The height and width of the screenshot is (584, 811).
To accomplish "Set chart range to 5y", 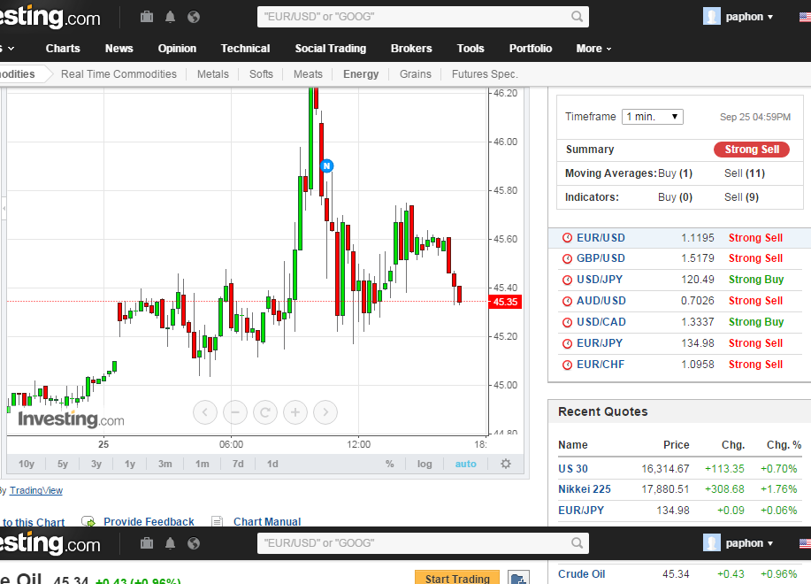I will point(63,464).
